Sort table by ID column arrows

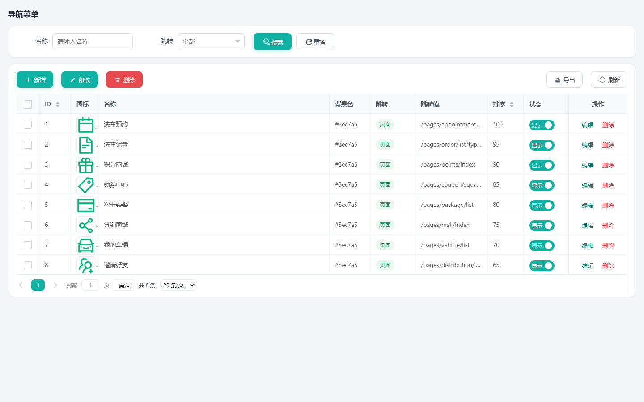coord(58,105)
